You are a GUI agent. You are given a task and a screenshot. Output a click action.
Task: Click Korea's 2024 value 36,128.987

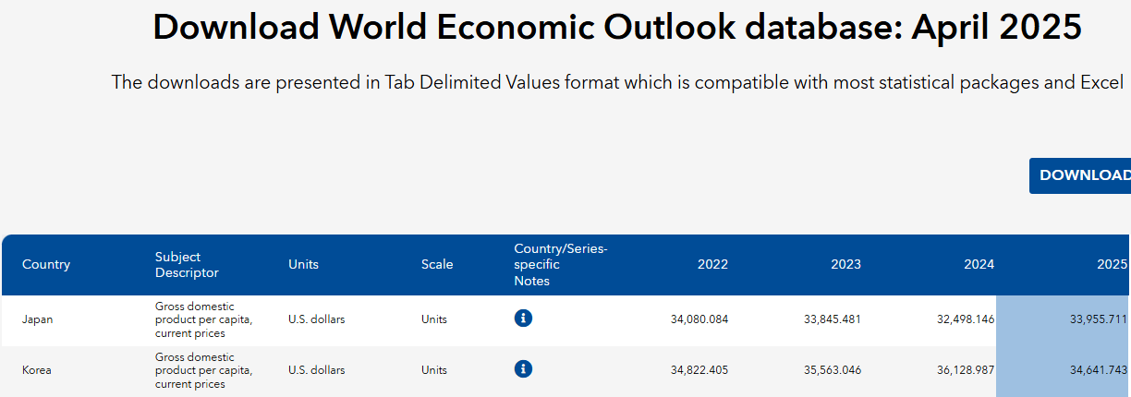point(966,370)
